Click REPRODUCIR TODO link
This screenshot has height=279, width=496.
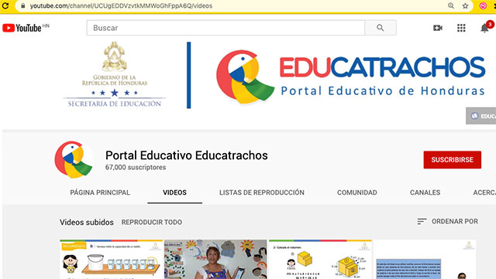152,222
